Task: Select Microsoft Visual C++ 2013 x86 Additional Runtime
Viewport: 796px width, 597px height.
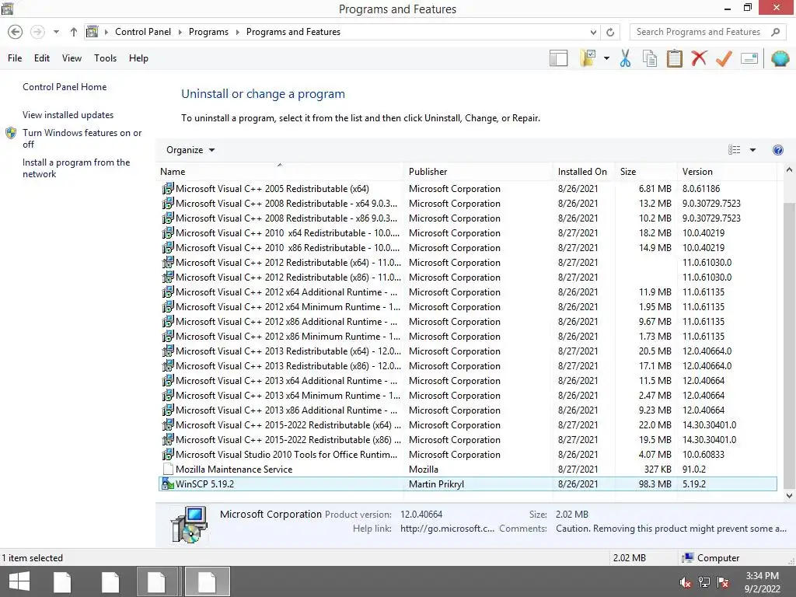Action: pos(467,410)
